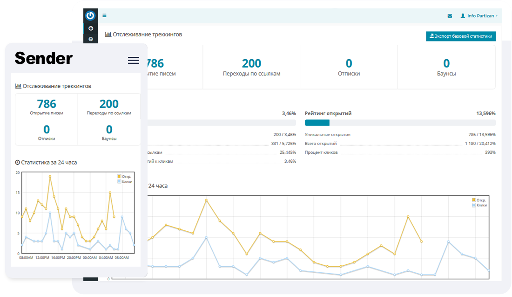The height and width of the screenshot is (297, 512).
Task: Click the user avatar icon beside Info Partizan
Action: point(463,16)
